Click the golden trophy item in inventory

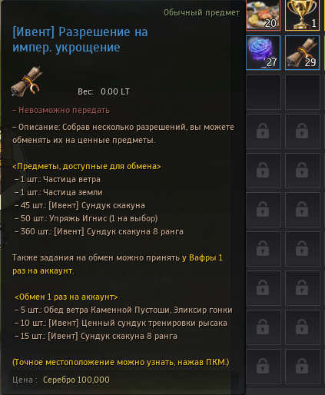(303, 15)
